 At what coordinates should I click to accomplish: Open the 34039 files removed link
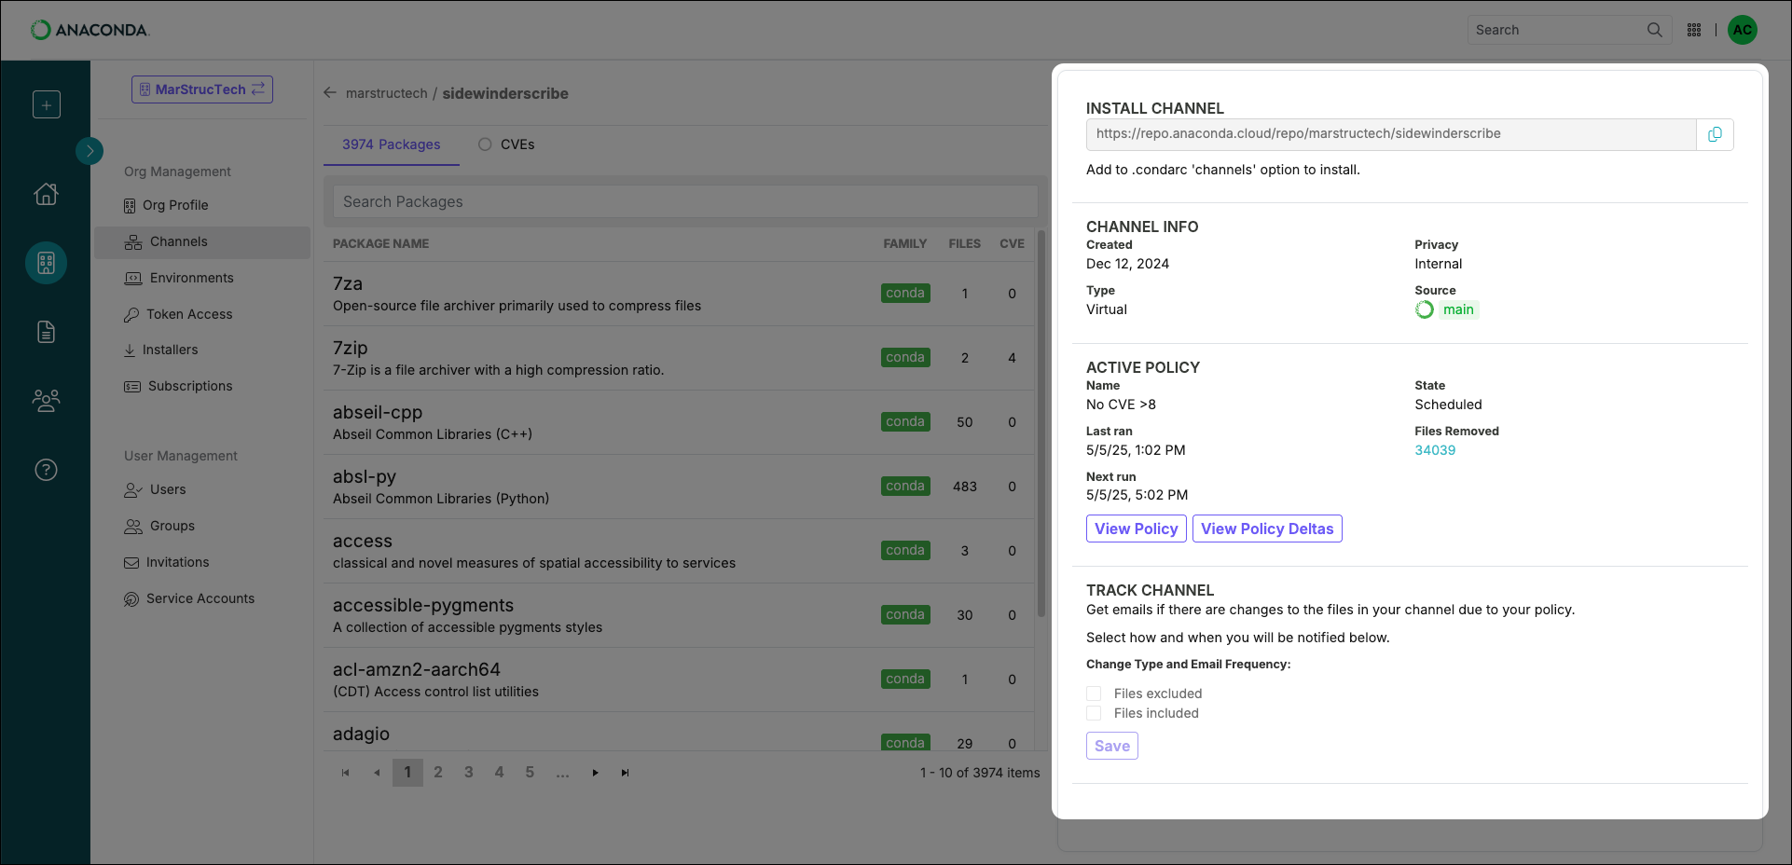coord(1435,450)
